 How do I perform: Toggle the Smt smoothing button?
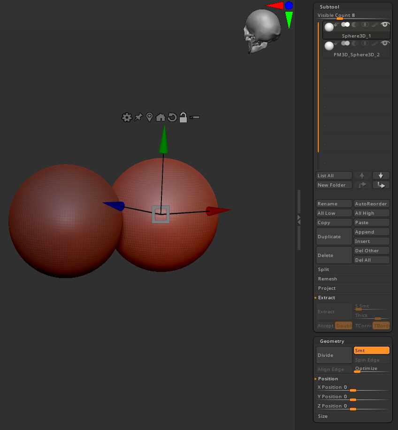(371, 350)
